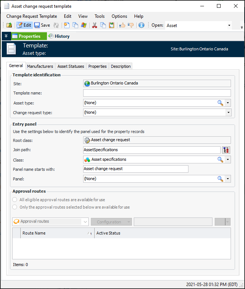This screenshot has height=289, width=245.
Task: Click the thumbs up approve icon
Action: (122, 25)
